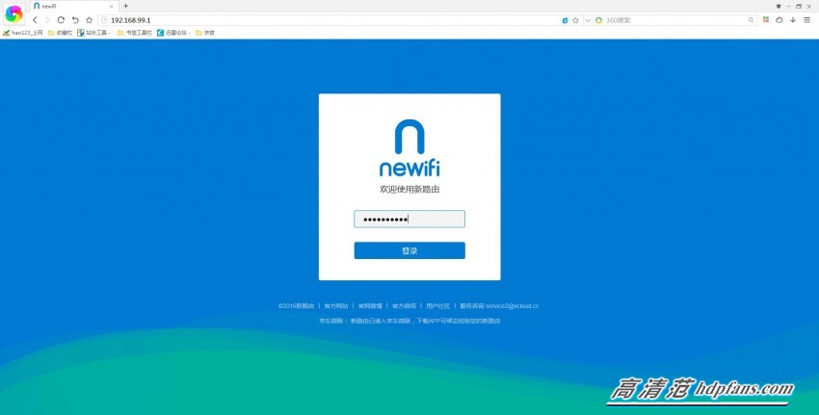This screenshot has width=819, height=415.
Task: Open the 官方微信 footer link
Action: 404,306
